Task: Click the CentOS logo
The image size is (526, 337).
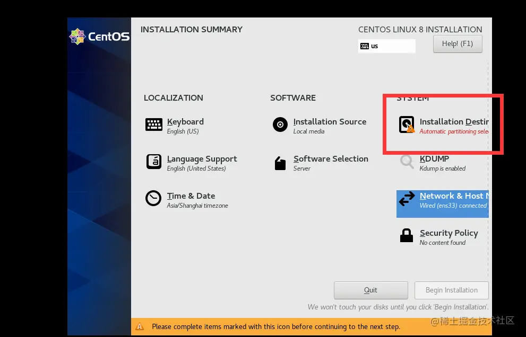Action: click(x=99, y=37)
